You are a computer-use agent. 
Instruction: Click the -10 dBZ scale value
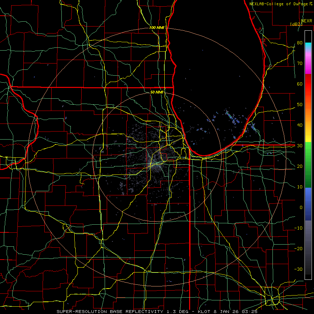[298, 228]
